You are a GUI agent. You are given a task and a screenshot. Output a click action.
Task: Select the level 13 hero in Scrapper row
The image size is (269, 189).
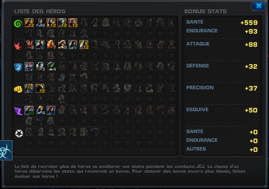pyautogui.click(x=29, y=110)
